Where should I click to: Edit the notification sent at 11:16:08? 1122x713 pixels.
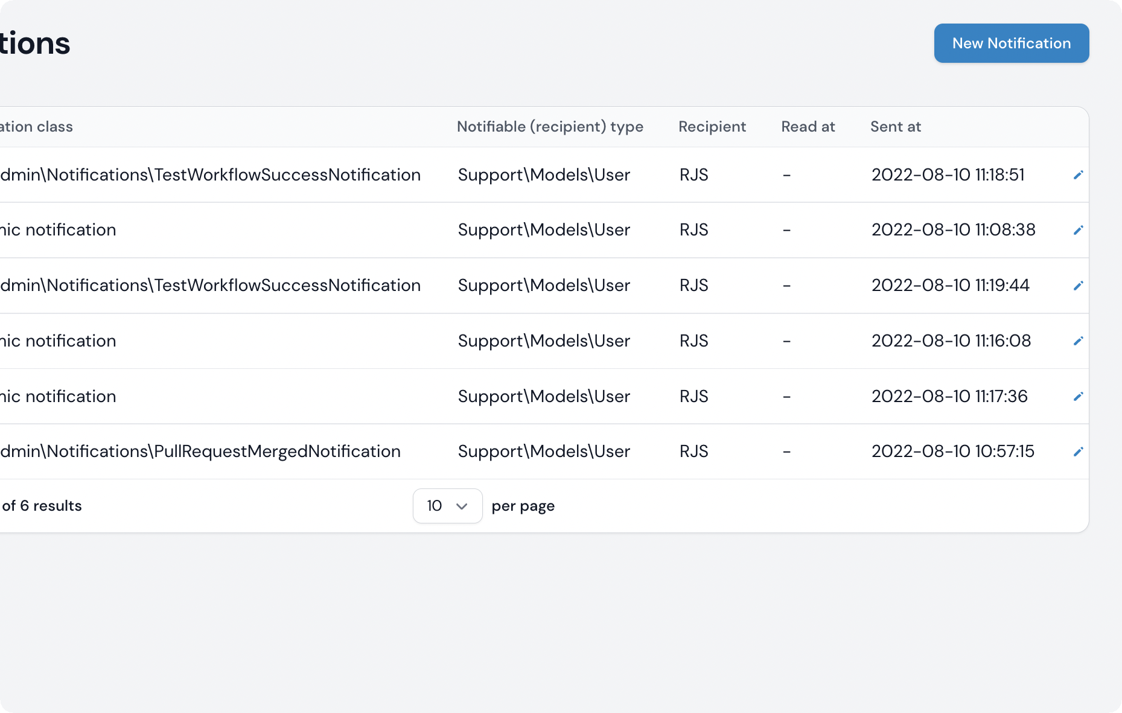click(x=1079, y=341)
